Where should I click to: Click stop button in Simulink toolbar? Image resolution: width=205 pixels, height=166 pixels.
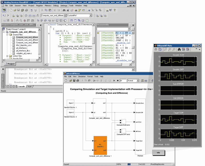118,81
